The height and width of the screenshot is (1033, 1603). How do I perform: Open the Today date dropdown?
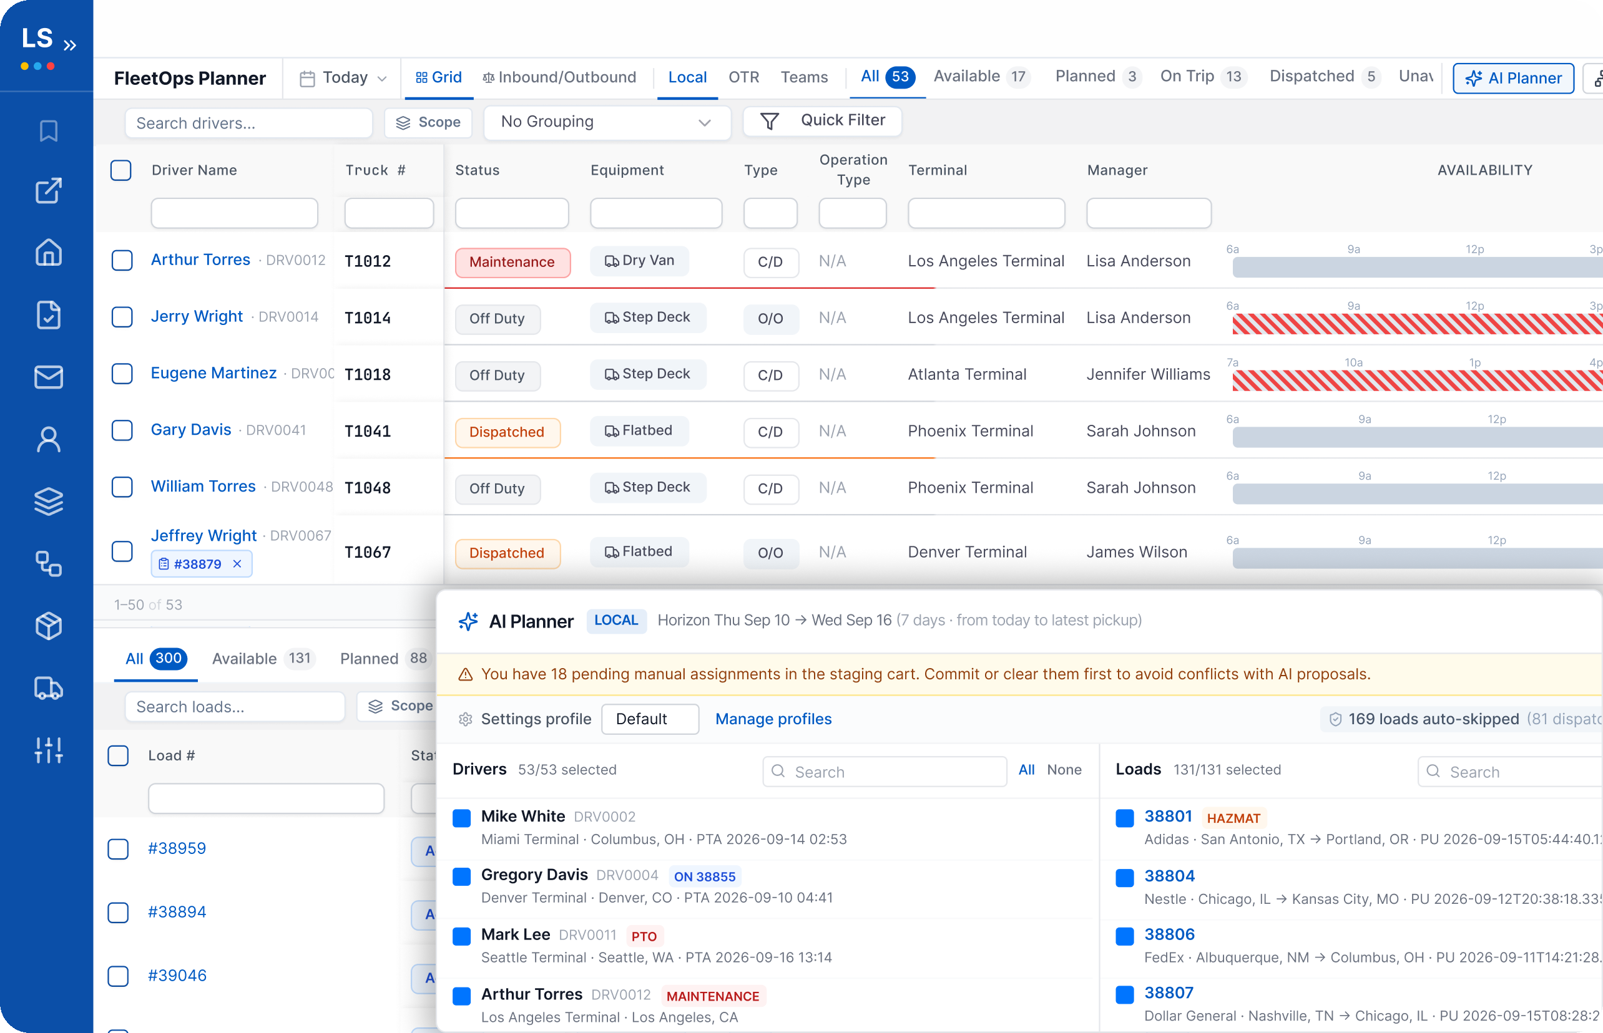(342, 78)
